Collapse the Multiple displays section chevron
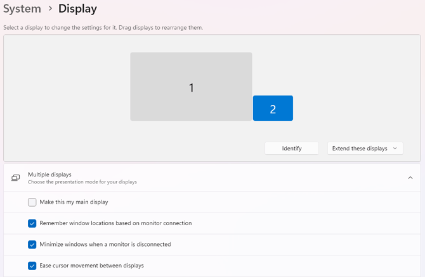 pos(410,178)
